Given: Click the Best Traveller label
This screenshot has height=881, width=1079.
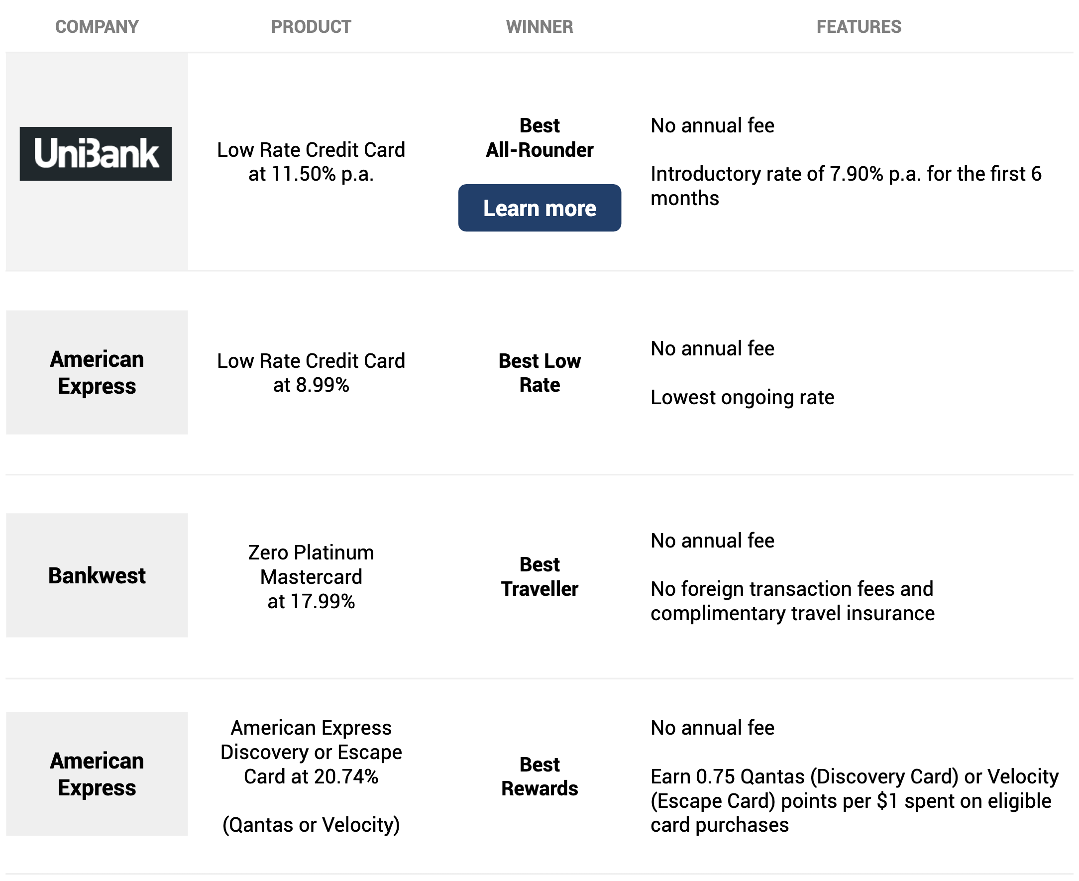Looking at the screenshot, I should tap(539, 576).
